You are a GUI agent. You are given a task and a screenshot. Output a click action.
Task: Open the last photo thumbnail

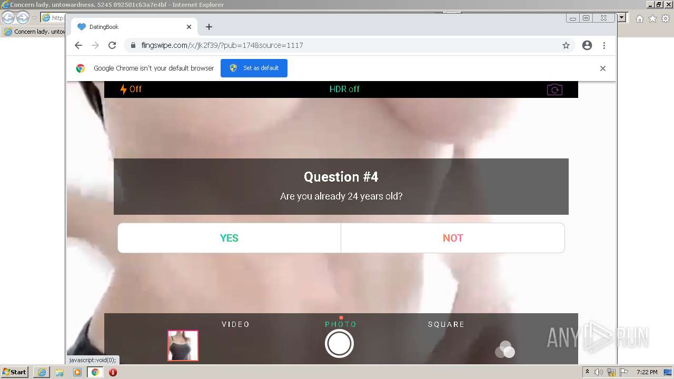(183, 345)
